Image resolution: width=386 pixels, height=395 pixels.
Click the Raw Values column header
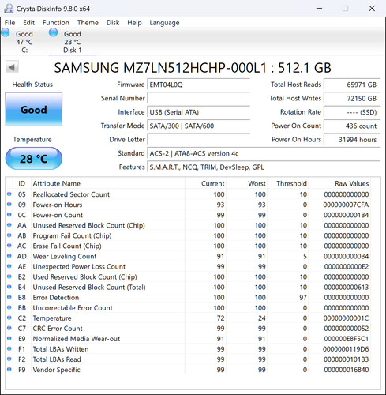click(x=352, y=183)
